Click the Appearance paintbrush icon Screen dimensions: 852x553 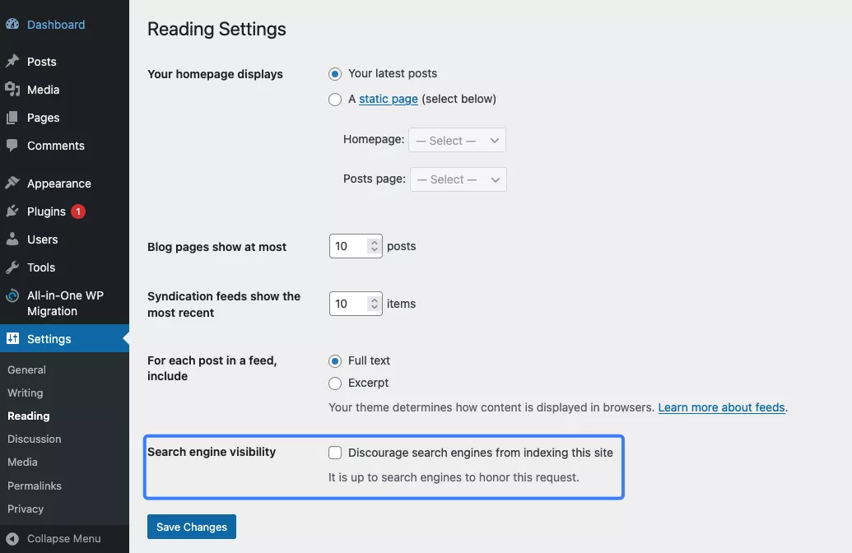click(x=12, y=184)
